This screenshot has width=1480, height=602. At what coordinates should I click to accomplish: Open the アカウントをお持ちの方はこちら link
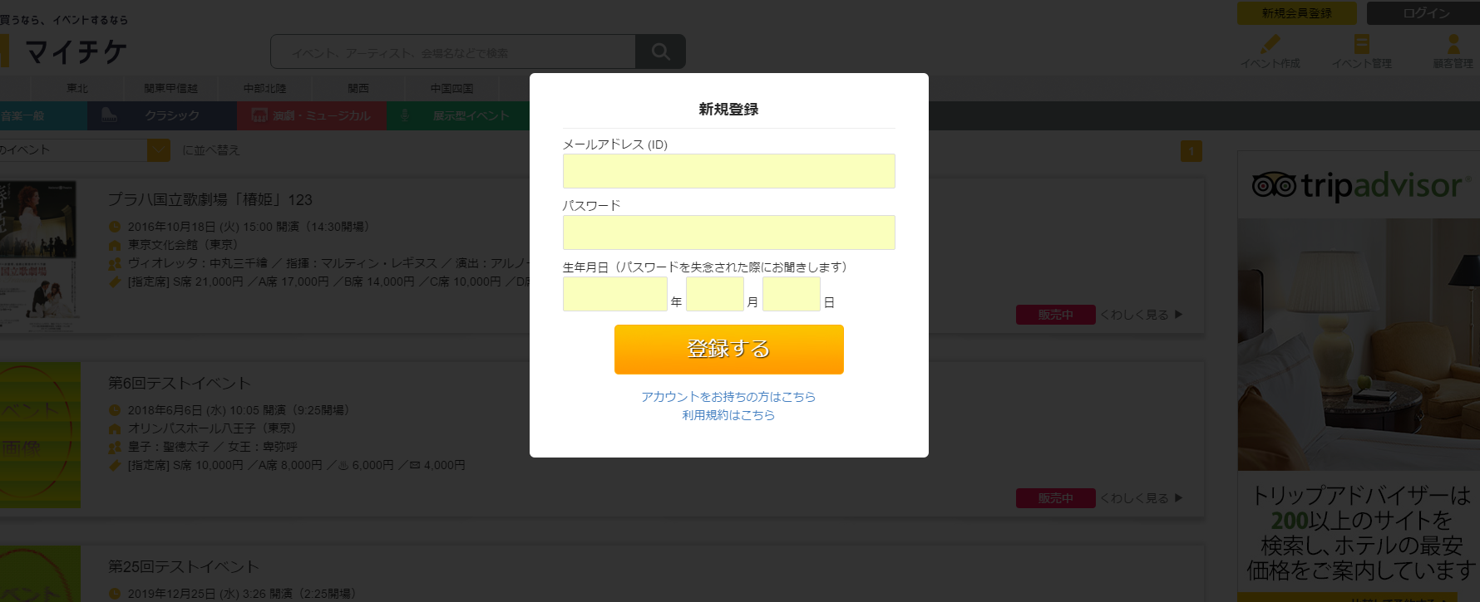(728, 397)
